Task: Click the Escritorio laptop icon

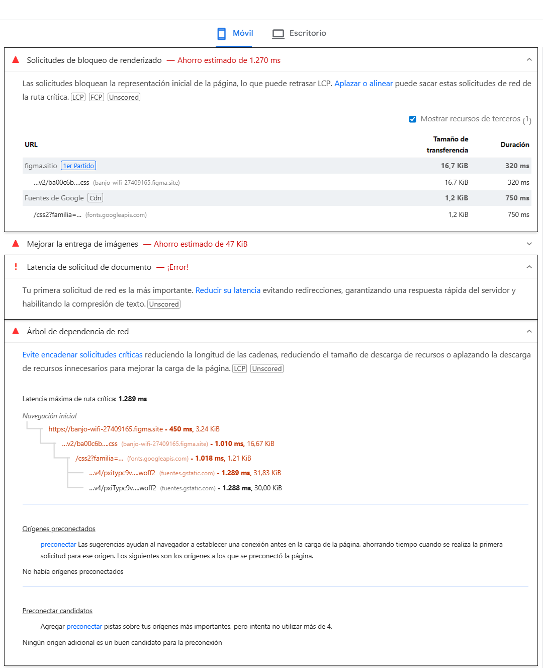Action: point(278,34)
